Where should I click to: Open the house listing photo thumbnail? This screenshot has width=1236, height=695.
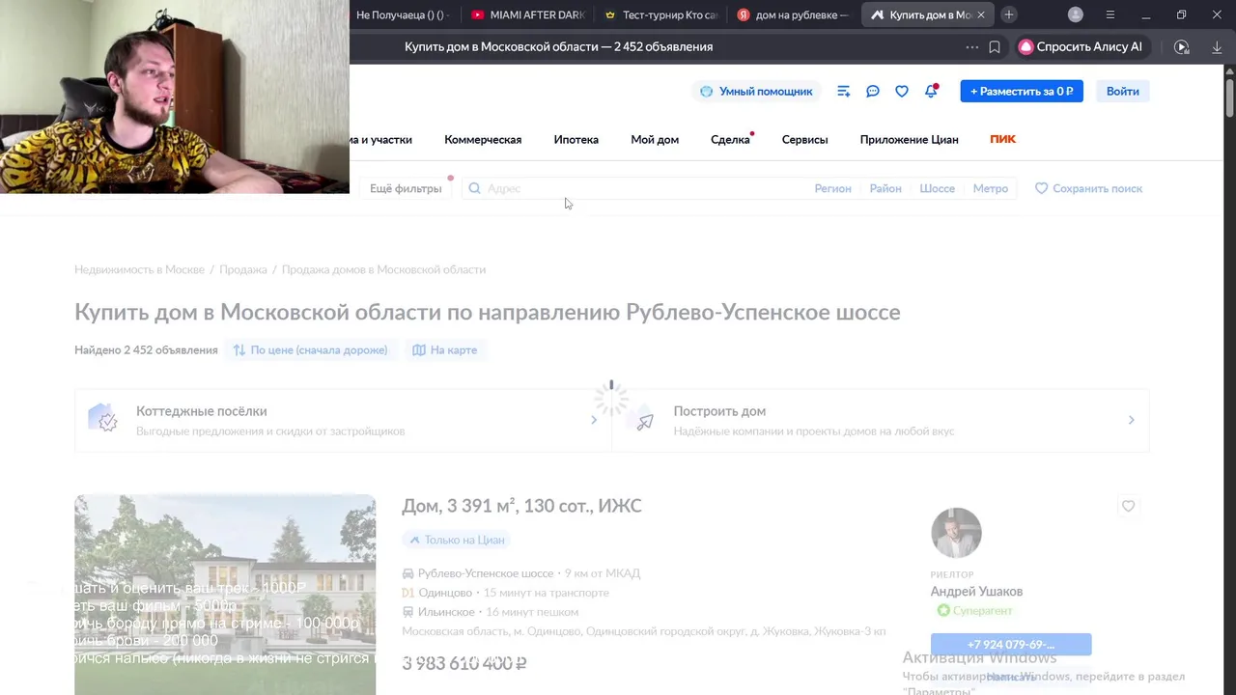(225, 595)
